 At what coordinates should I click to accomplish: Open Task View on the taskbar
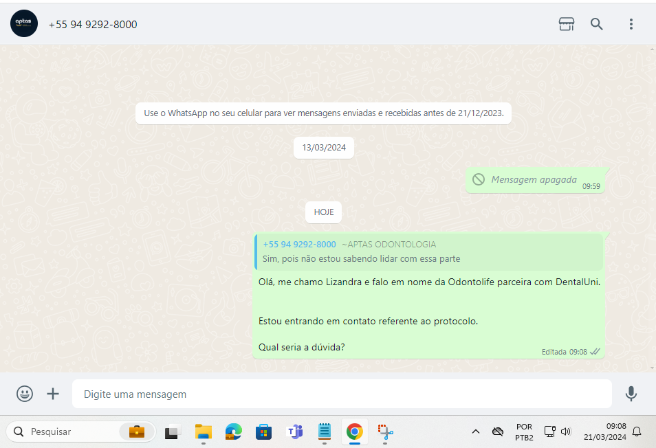coord(173,432)
